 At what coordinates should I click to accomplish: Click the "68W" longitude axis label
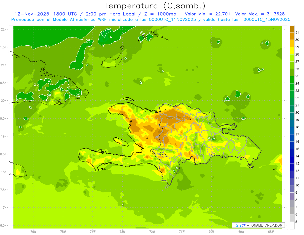point(271,231)
